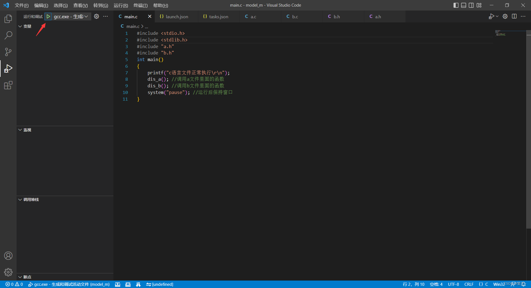Image resolution: width=531 pixels, height=288 pixels.
Task: Change line endings via CRLF item
Action: click(x=469, y=284)
